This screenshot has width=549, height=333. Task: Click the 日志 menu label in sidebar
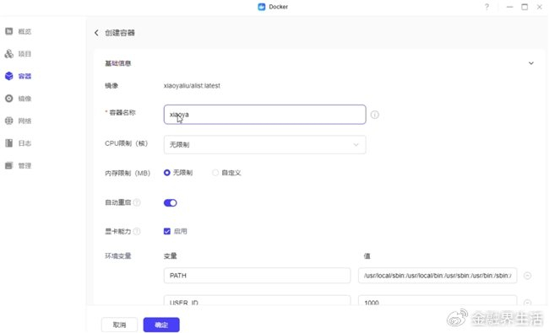click(24, 143)
